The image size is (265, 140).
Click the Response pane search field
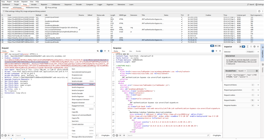point(168,135)
